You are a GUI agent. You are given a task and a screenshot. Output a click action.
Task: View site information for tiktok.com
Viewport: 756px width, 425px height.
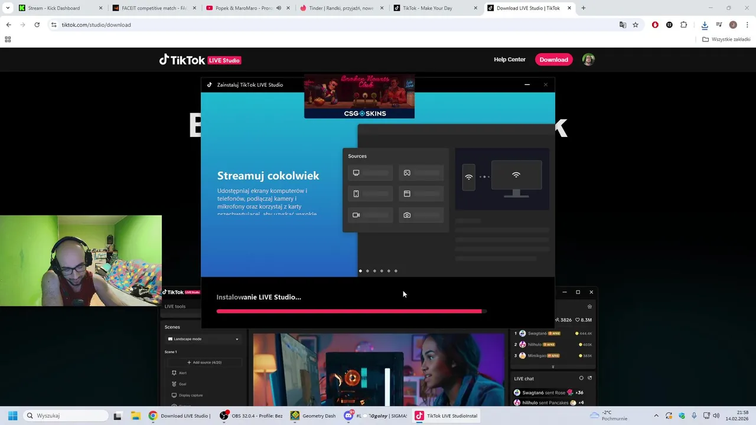(54, 25)
